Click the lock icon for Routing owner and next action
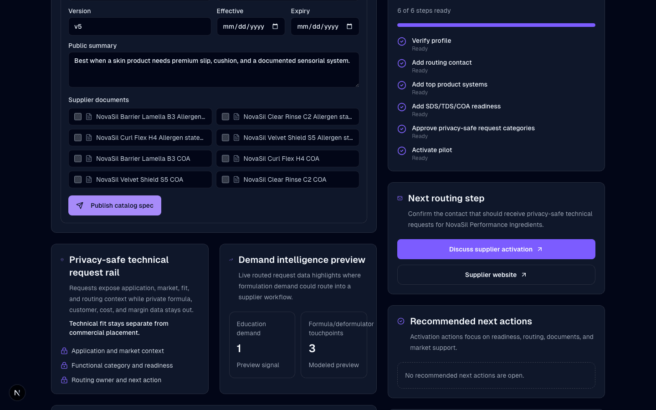 [x=64, y=380]
